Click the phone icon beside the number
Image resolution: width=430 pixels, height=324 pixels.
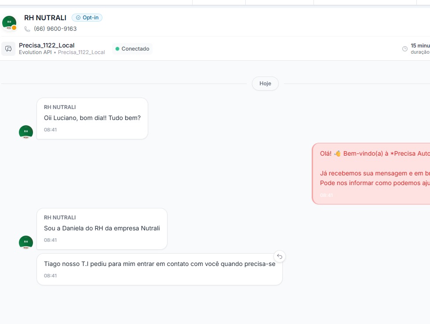tap(28, 29)
